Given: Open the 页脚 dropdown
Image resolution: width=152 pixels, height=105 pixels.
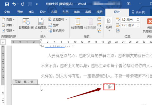Looking at the screenshot, I should tap(8, 25).
